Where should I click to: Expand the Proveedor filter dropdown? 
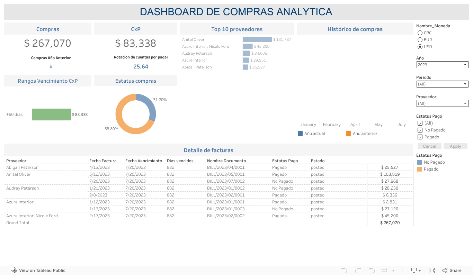click(442, 103)
